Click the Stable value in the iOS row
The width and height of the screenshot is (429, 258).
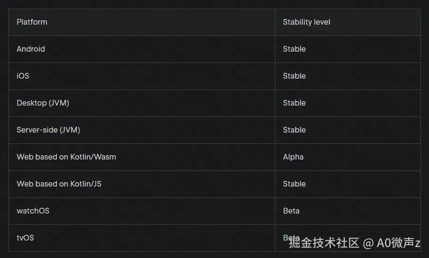click(x=294, y=76)
